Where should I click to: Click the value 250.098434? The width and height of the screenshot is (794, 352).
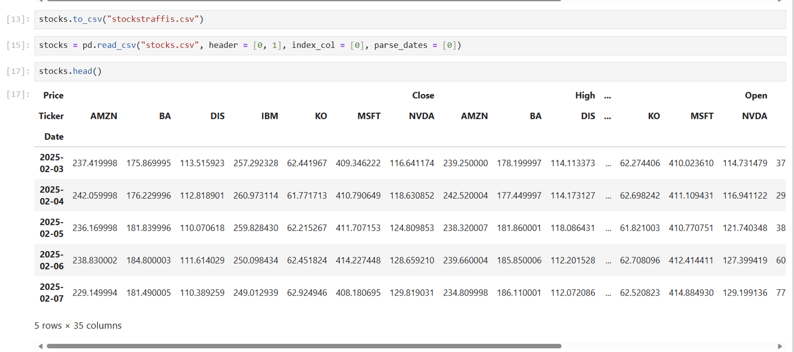click(x=256, y=261)
